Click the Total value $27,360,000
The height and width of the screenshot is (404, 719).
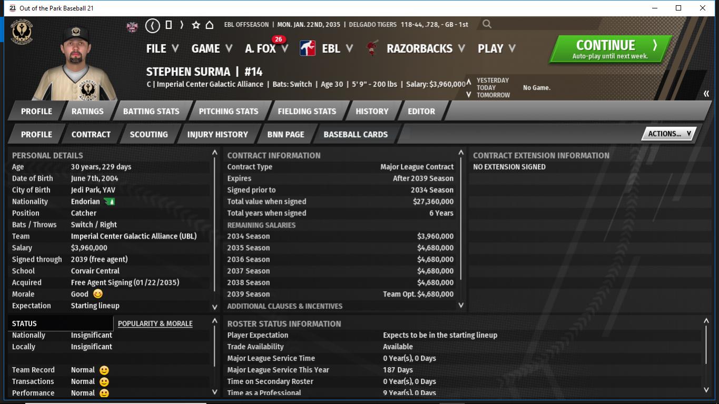(434, 201)
